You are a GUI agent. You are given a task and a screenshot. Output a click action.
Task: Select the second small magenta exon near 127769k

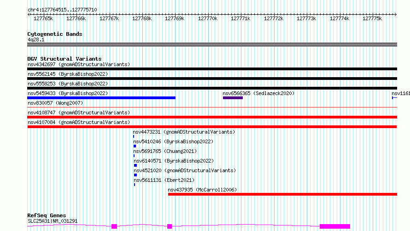click(170, 226)
